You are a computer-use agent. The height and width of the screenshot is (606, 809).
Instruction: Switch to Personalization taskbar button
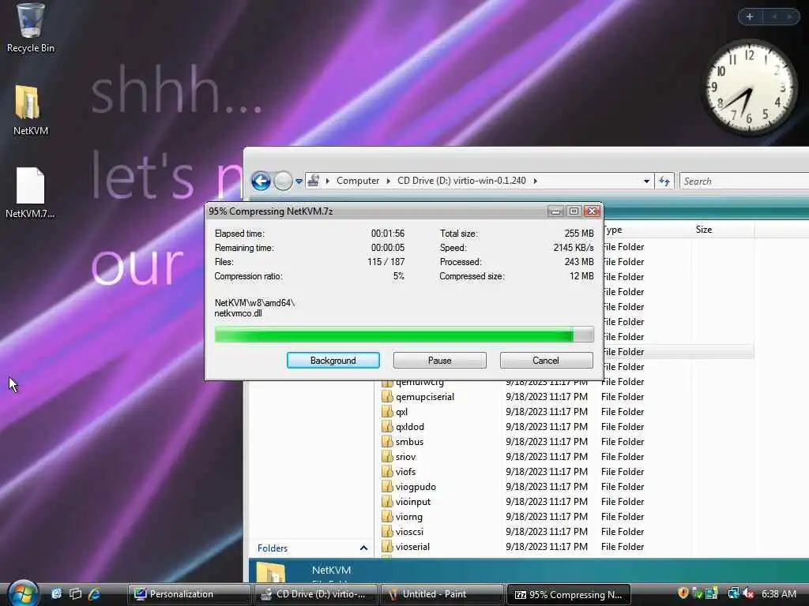coord(190,594)
